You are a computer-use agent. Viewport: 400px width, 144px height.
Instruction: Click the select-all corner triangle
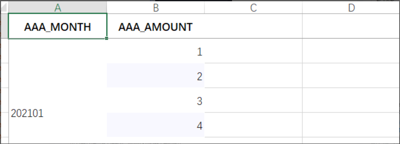[x=4, y=8]
